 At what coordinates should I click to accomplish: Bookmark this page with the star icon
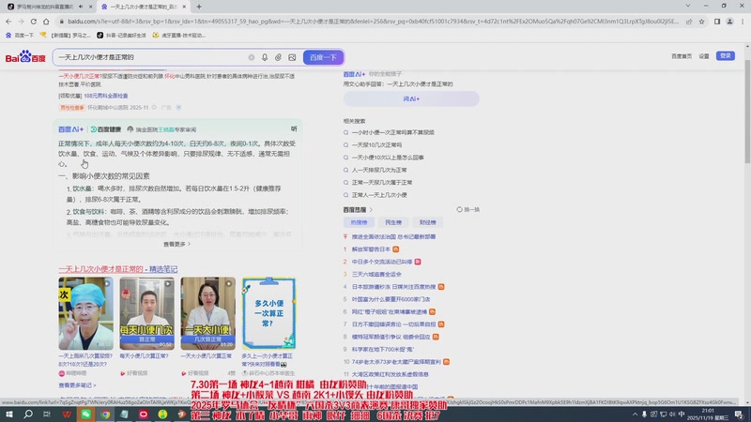coord(701,22)
